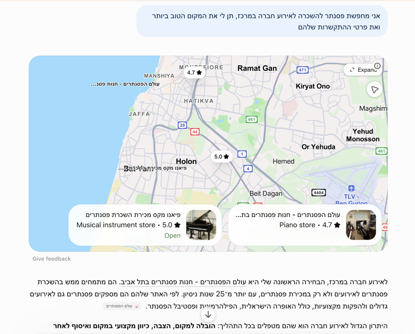The width and height of the screenshot is (415, 334).
Task: Click the green Open status text
Action: click(x=172, y=236)
